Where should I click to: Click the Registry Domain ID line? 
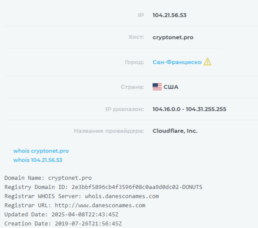point(103,187)
